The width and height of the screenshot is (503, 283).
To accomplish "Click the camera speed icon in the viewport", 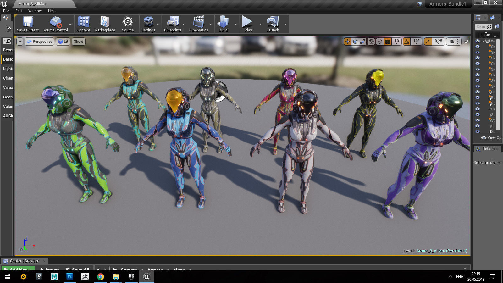I will 452,41.
